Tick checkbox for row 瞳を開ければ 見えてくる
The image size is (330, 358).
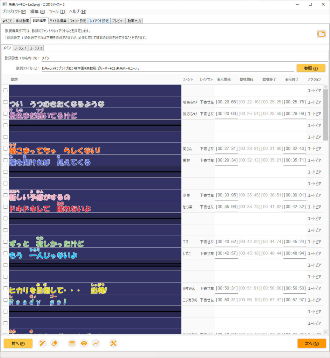tap(6, 160)
